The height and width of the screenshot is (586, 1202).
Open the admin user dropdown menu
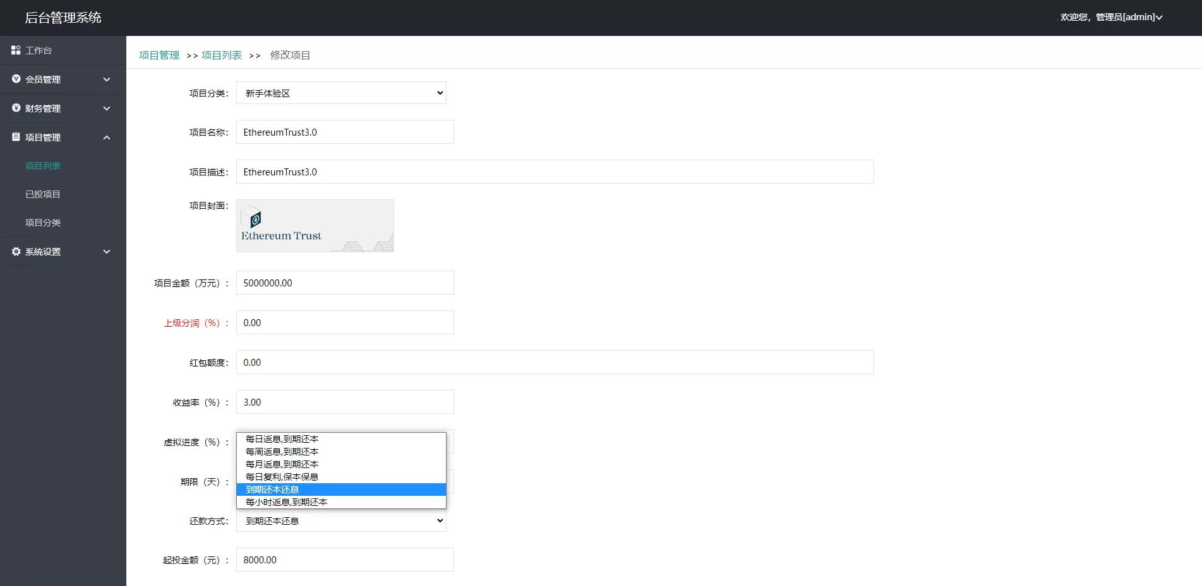[x=1111, y=17]
